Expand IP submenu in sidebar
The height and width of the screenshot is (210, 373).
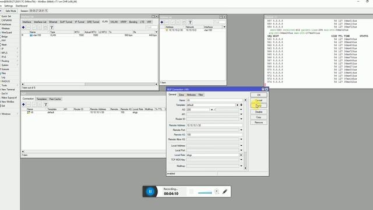point(9,48)
